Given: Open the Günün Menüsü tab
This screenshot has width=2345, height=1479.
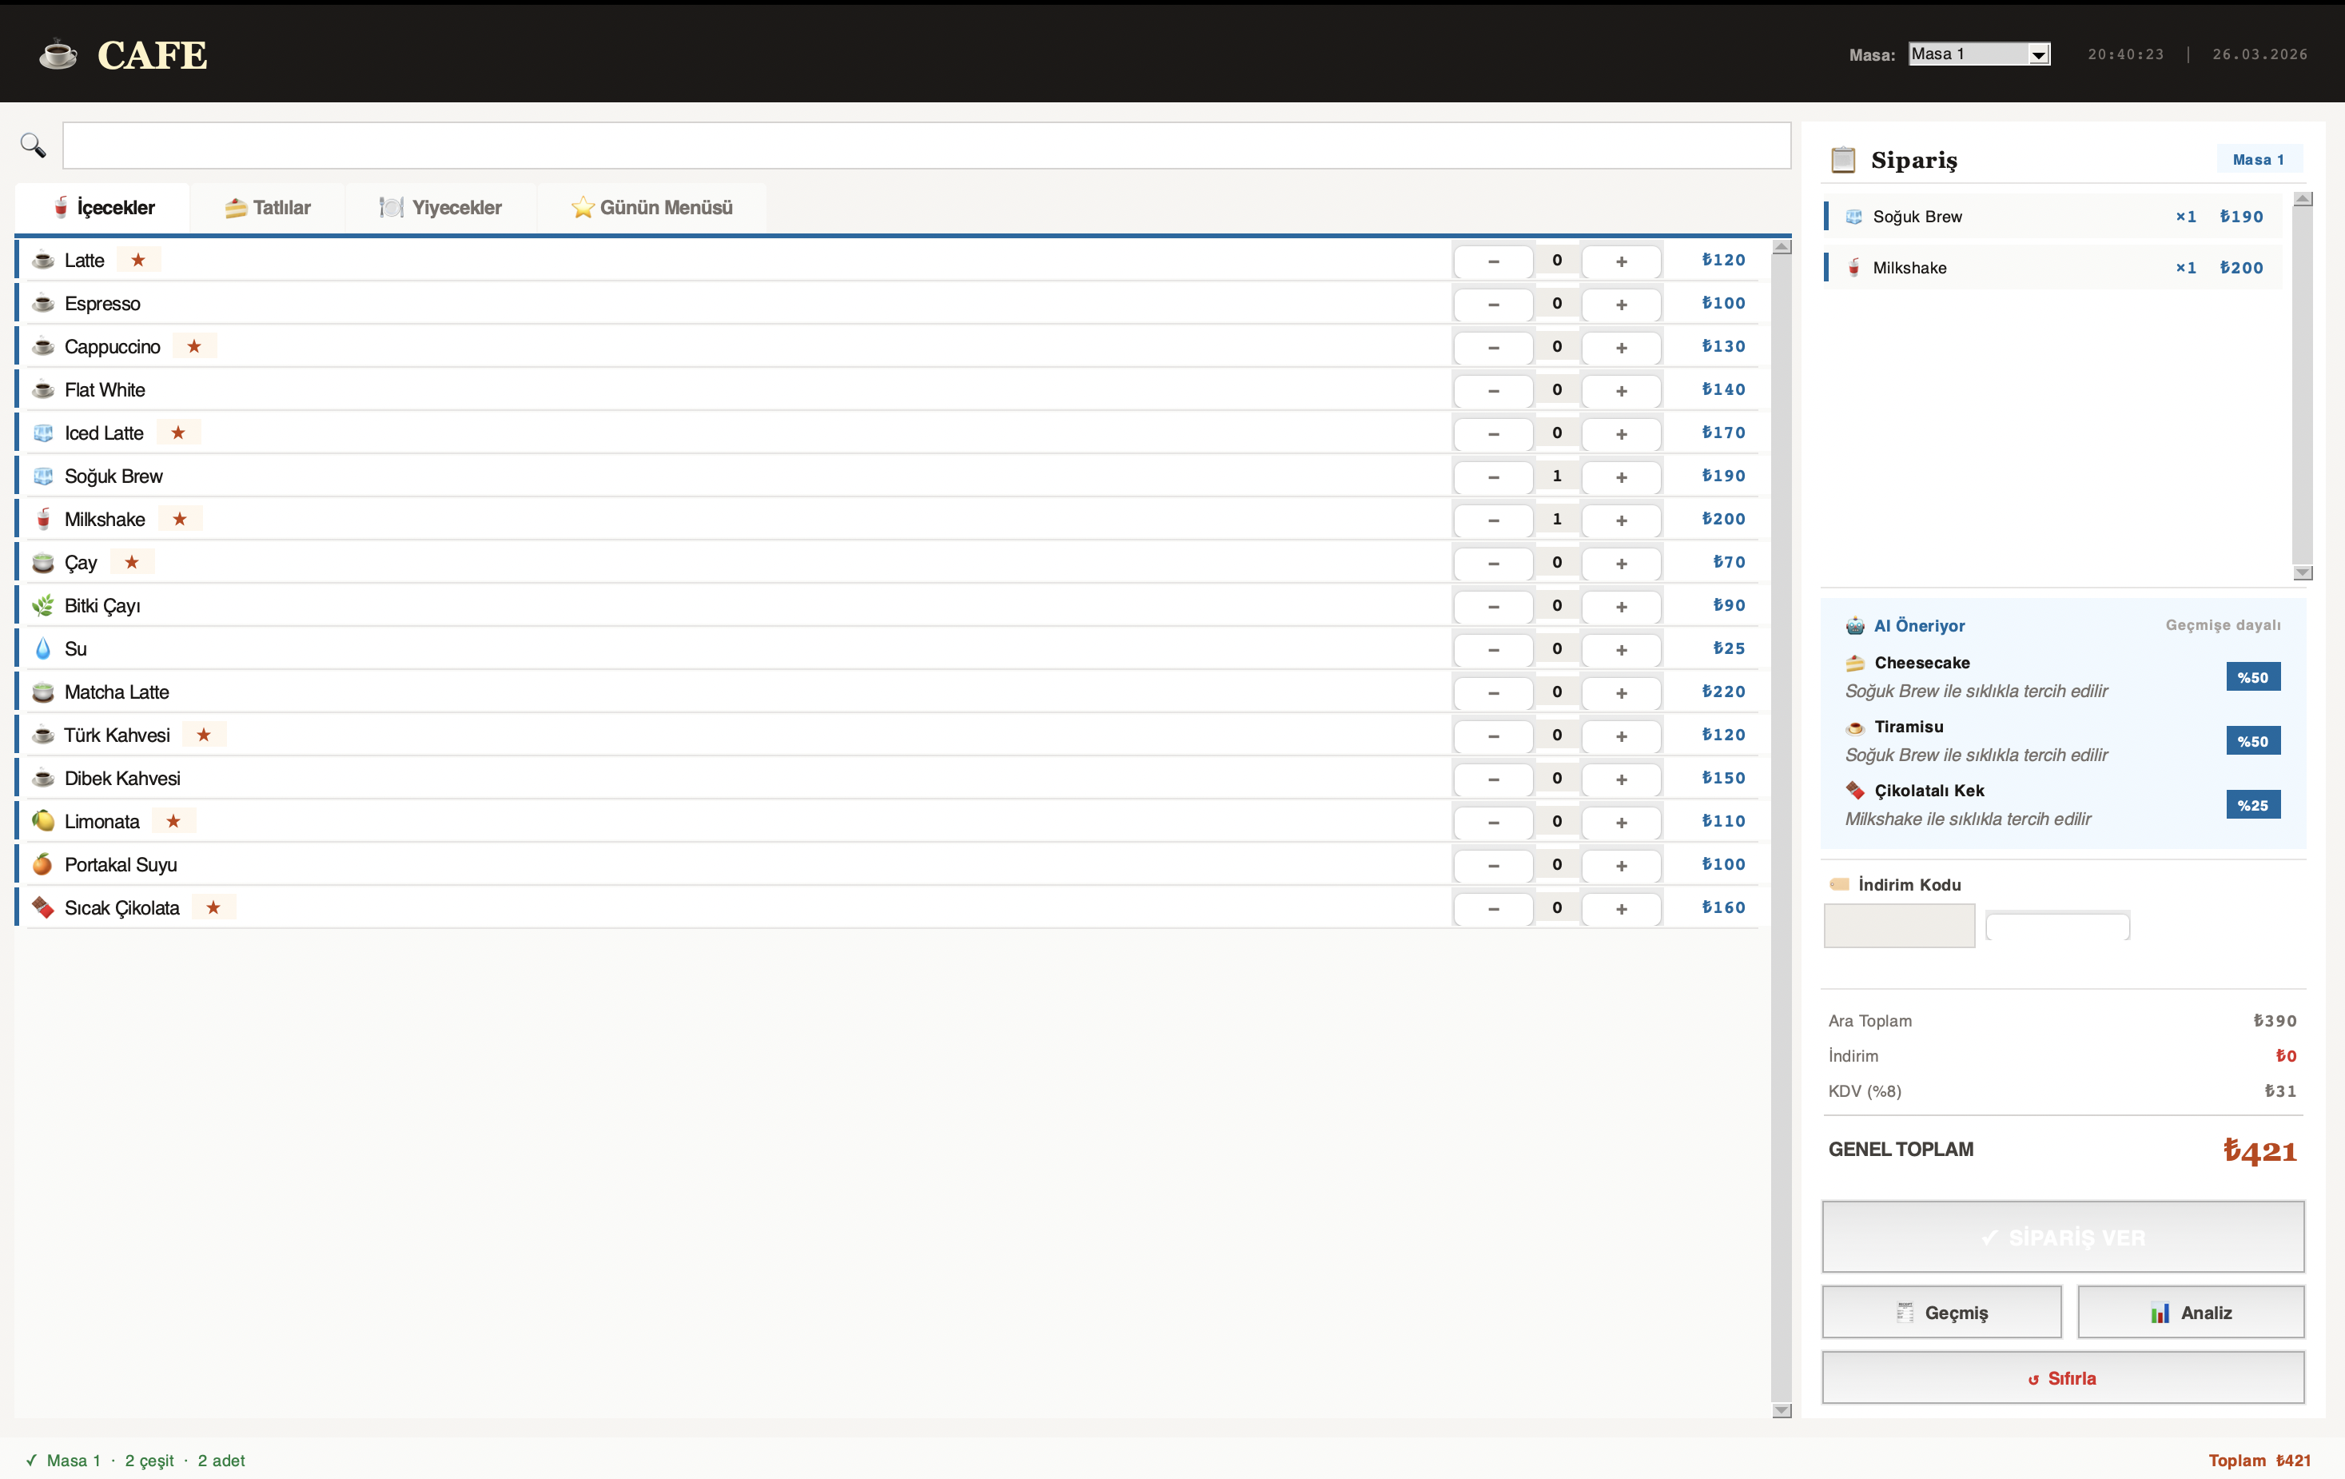Looking at the screenshot, I should pyautogui.click(x=651, y=208).
